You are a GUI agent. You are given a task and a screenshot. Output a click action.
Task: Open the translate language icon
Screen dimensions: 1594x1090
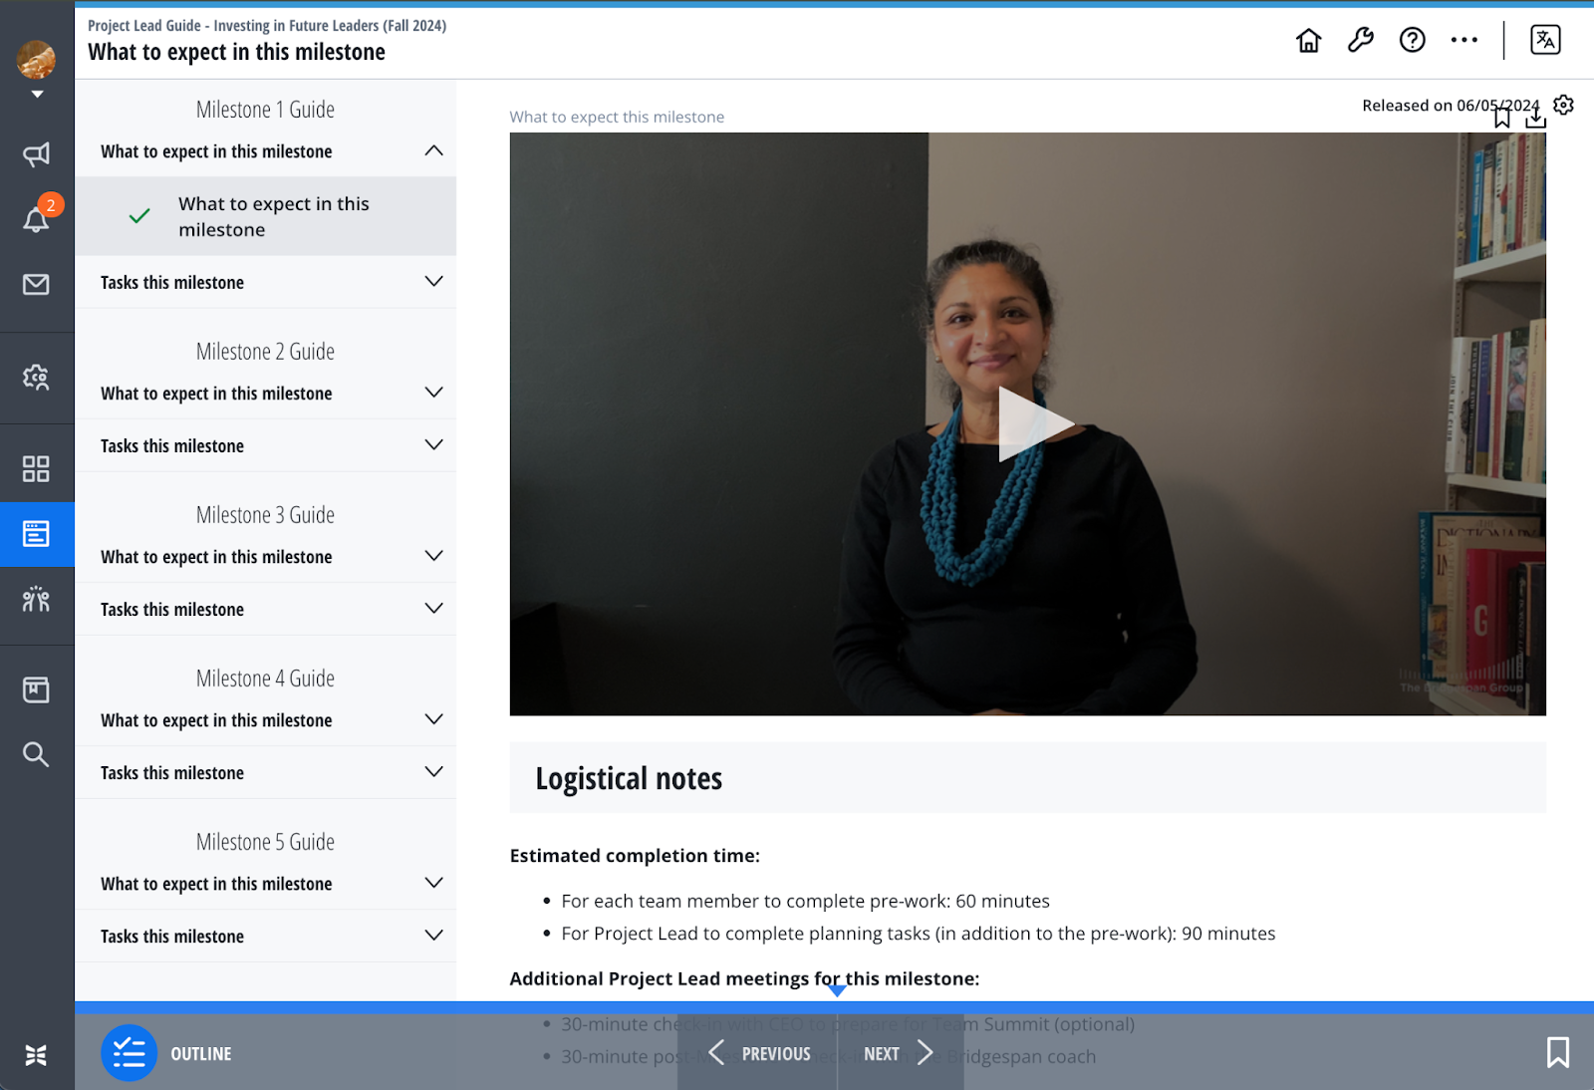[x=1544, y=41]
